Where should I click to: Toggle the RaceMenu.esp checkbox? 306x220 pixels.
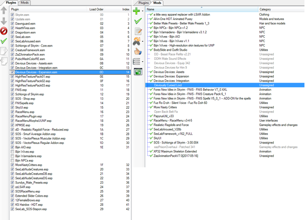point(12,112)
